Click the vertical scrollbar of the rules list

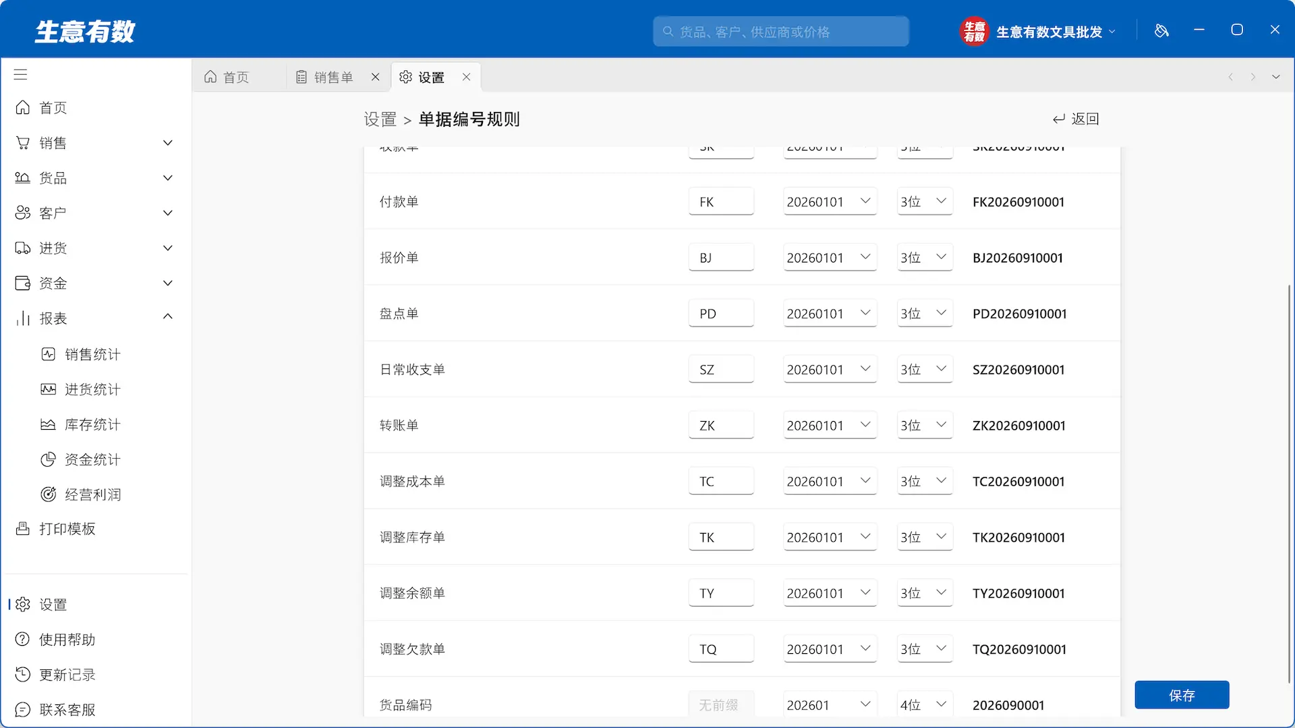[1290, 483]
